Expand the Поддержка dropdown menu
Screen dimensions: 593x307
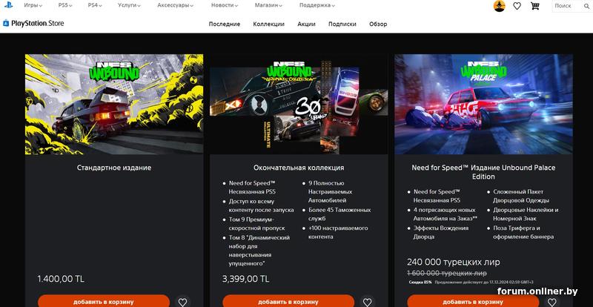(x=317, y=5)
